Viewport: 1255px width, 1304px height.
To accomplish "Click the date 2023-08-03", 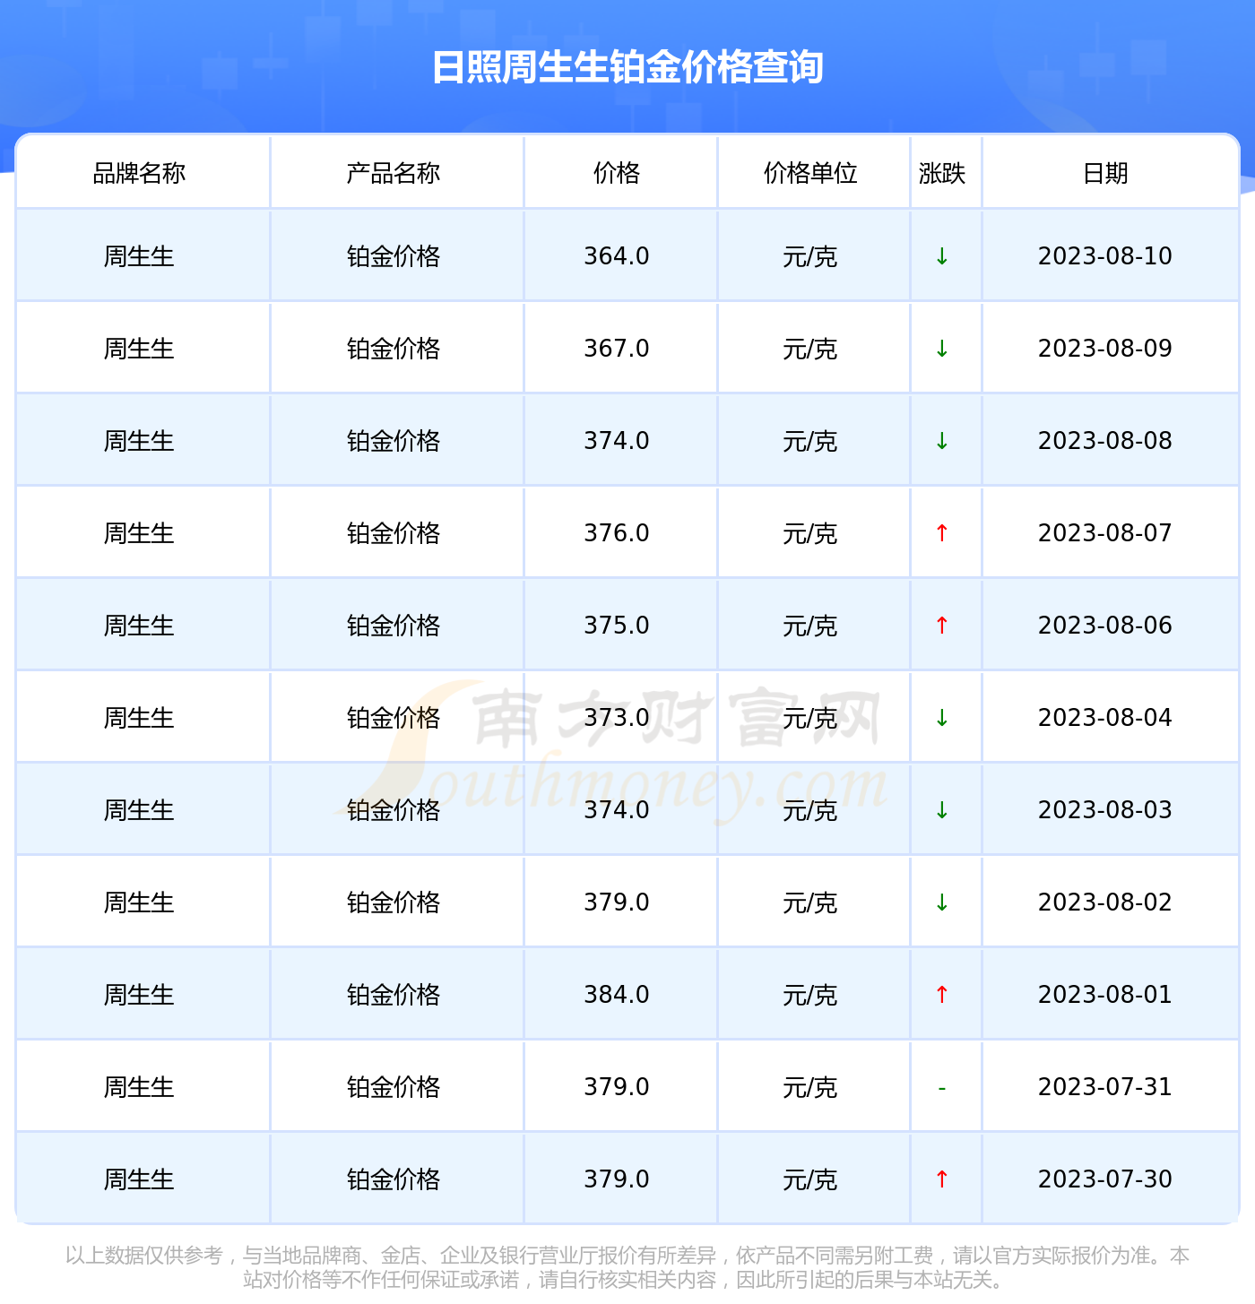I will pyautogui.click(x=1105, y=810).
